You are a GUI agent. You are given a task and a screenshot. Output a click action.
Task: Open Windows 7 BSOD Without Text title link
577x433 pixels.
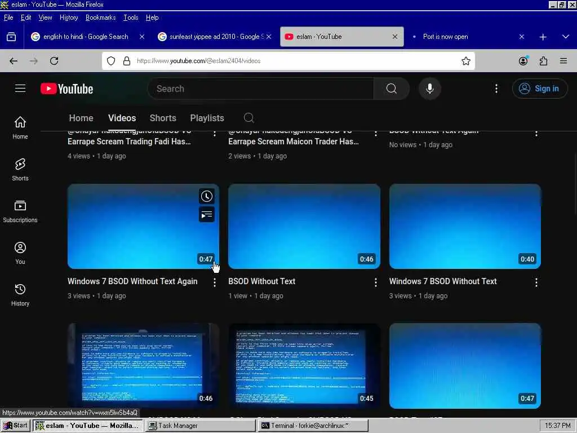(443, 281)
